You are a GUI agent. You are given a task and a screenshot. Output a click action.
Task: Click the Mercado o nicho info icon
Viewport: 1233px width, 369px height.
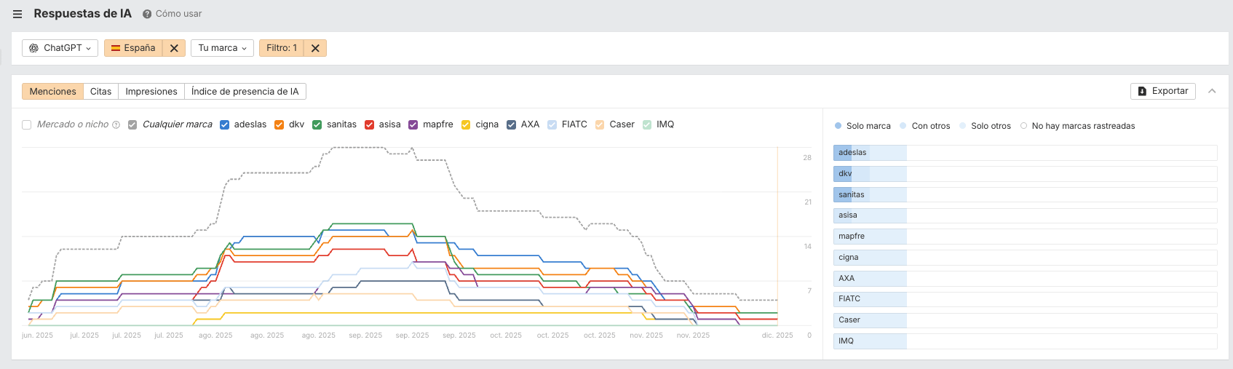[116, 125]
